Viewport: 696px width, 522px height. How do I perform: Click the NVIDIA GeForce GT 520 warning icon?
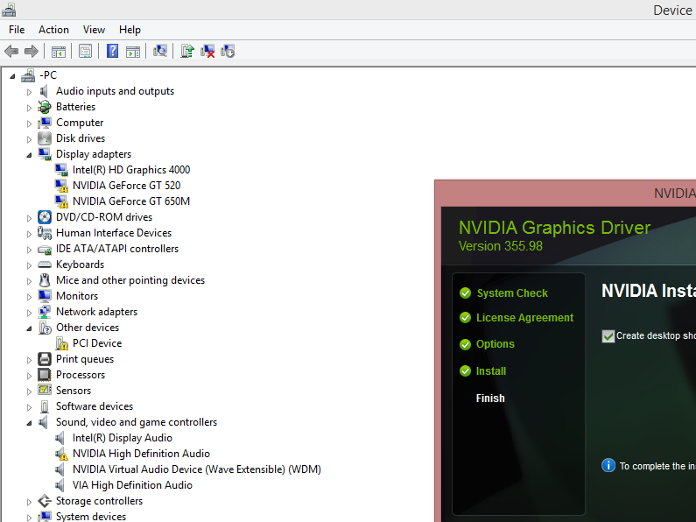(61, 186)
